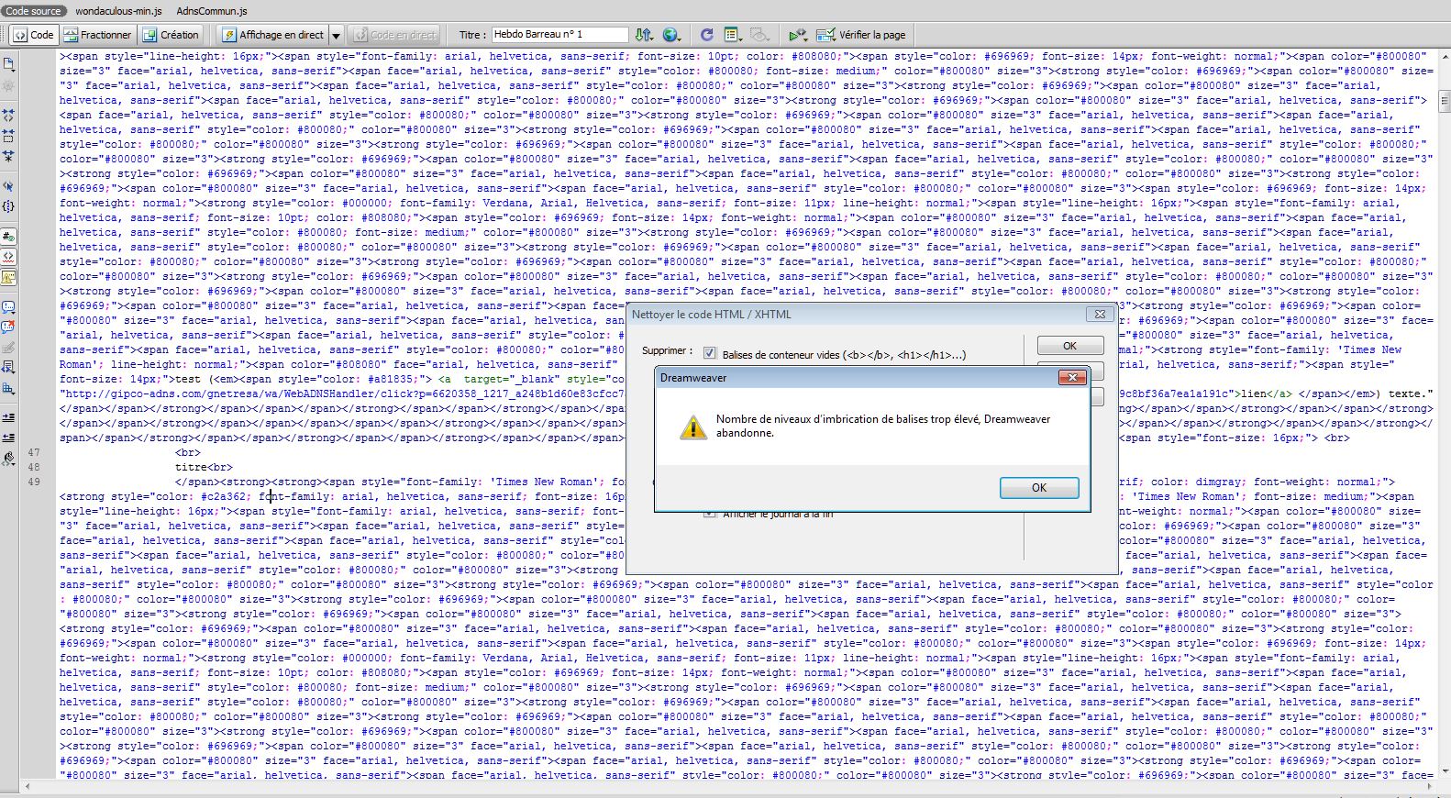
Task: Click the Refresh design view icon
Action: click(706, 35)
